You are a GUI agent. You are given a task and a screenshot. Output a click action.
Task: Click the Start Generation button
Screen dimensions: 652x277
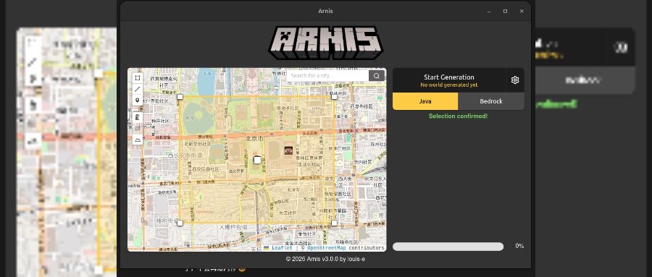pyautogui.click(x=449, y=80)
